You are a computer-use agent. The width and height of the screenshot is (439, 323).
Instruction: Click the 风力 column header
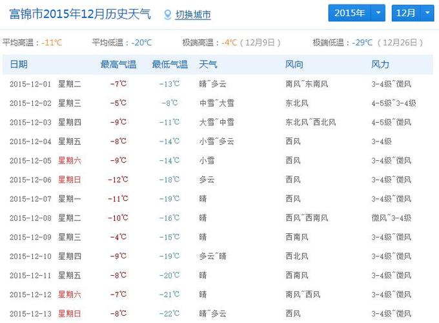click(380, 65)
